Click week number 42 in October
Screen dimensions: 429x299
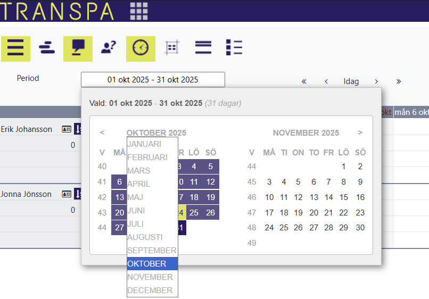pyautogui.click(x=102, y=197)
